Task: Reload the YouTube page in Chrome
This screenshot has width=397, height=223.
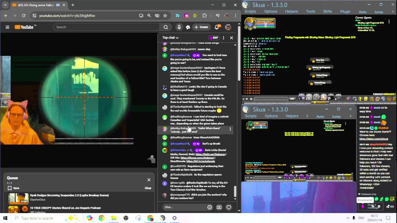Action: point(24,15)
